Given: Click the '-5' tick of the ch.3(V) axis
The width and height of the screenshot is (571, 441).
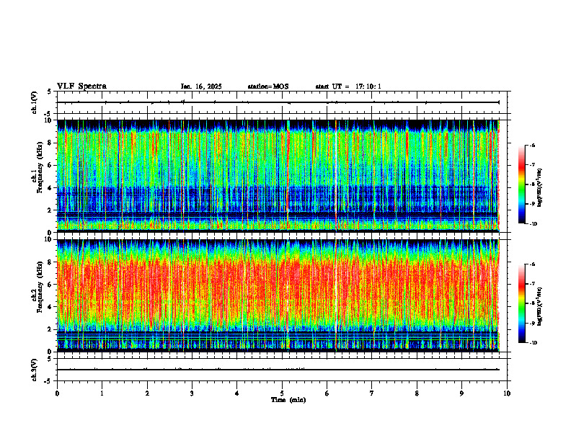Looking at the screenshot, I should [x=49, y=381].
